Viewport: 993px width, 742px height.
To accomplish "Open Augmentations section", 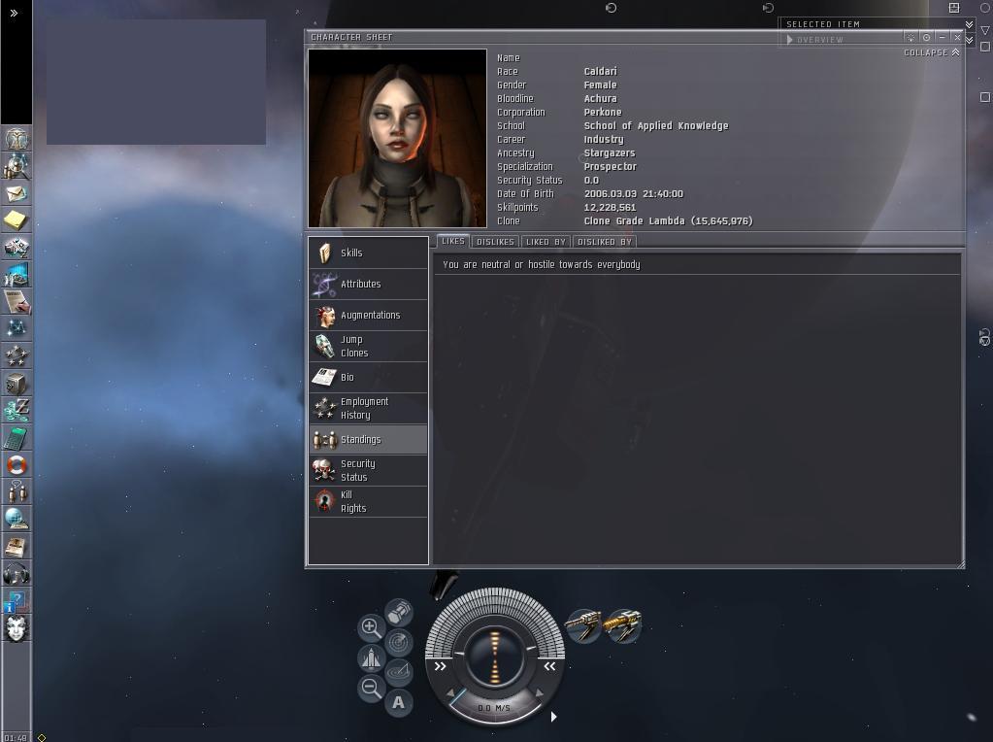I will (x=368, y=315).
